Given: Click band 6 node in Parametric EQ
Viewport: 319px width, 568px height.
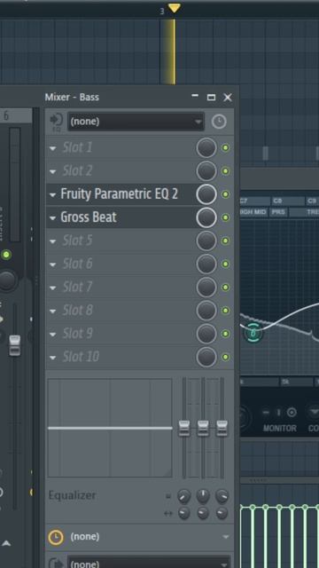Looking at the screenshot, I should [x=253, y=332].
